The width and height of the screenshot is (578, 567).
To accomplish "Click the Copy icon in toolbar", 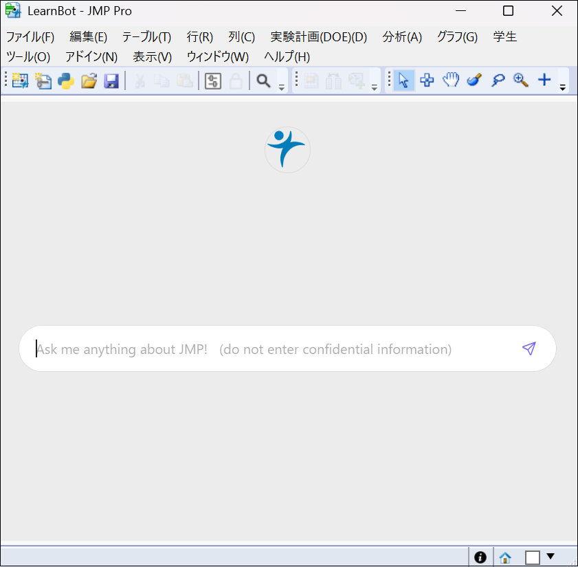I will pyautogui.click(x=162, y=80).
